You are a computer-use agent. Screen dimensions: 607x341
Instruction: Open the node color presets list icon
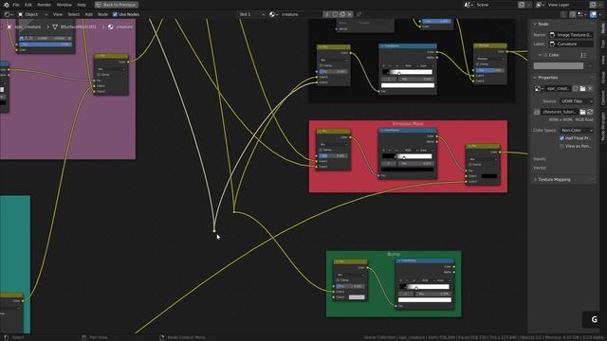583,55
